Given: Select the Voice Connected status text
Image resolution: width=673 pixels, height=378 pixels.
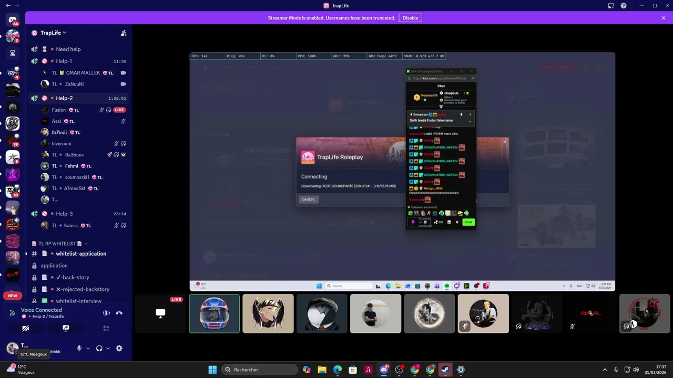Looking at the screenshot, I should 42,310.
